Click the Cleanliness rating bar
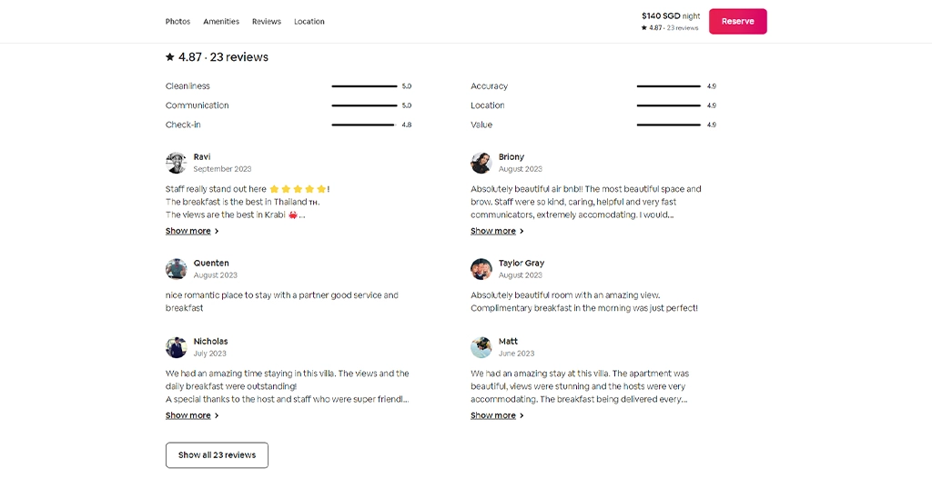 pos(364,86)
